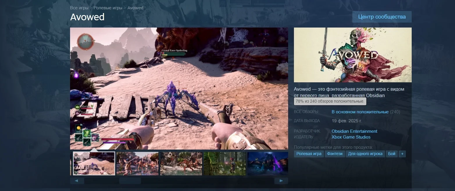
Task: Open Ролевые игры breadcrumb link
Action: (x=108, y=8)
